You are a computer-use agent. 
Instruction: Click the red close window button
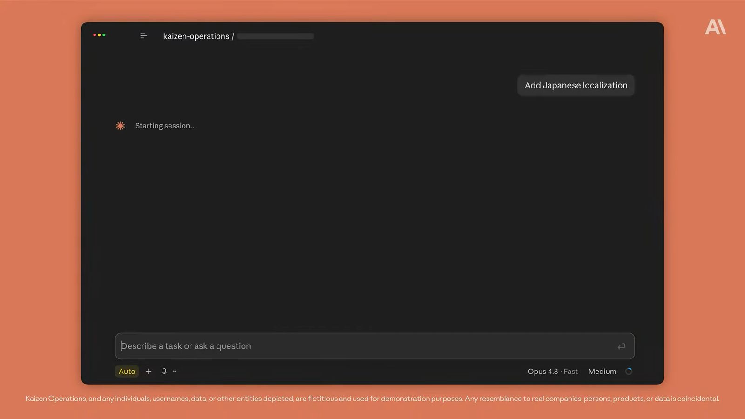[x=95, y=35]
